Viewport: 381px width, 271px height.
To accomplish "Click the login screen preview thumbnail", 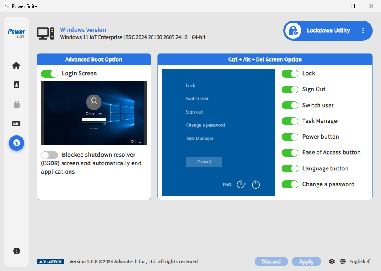I will [94, 113].
